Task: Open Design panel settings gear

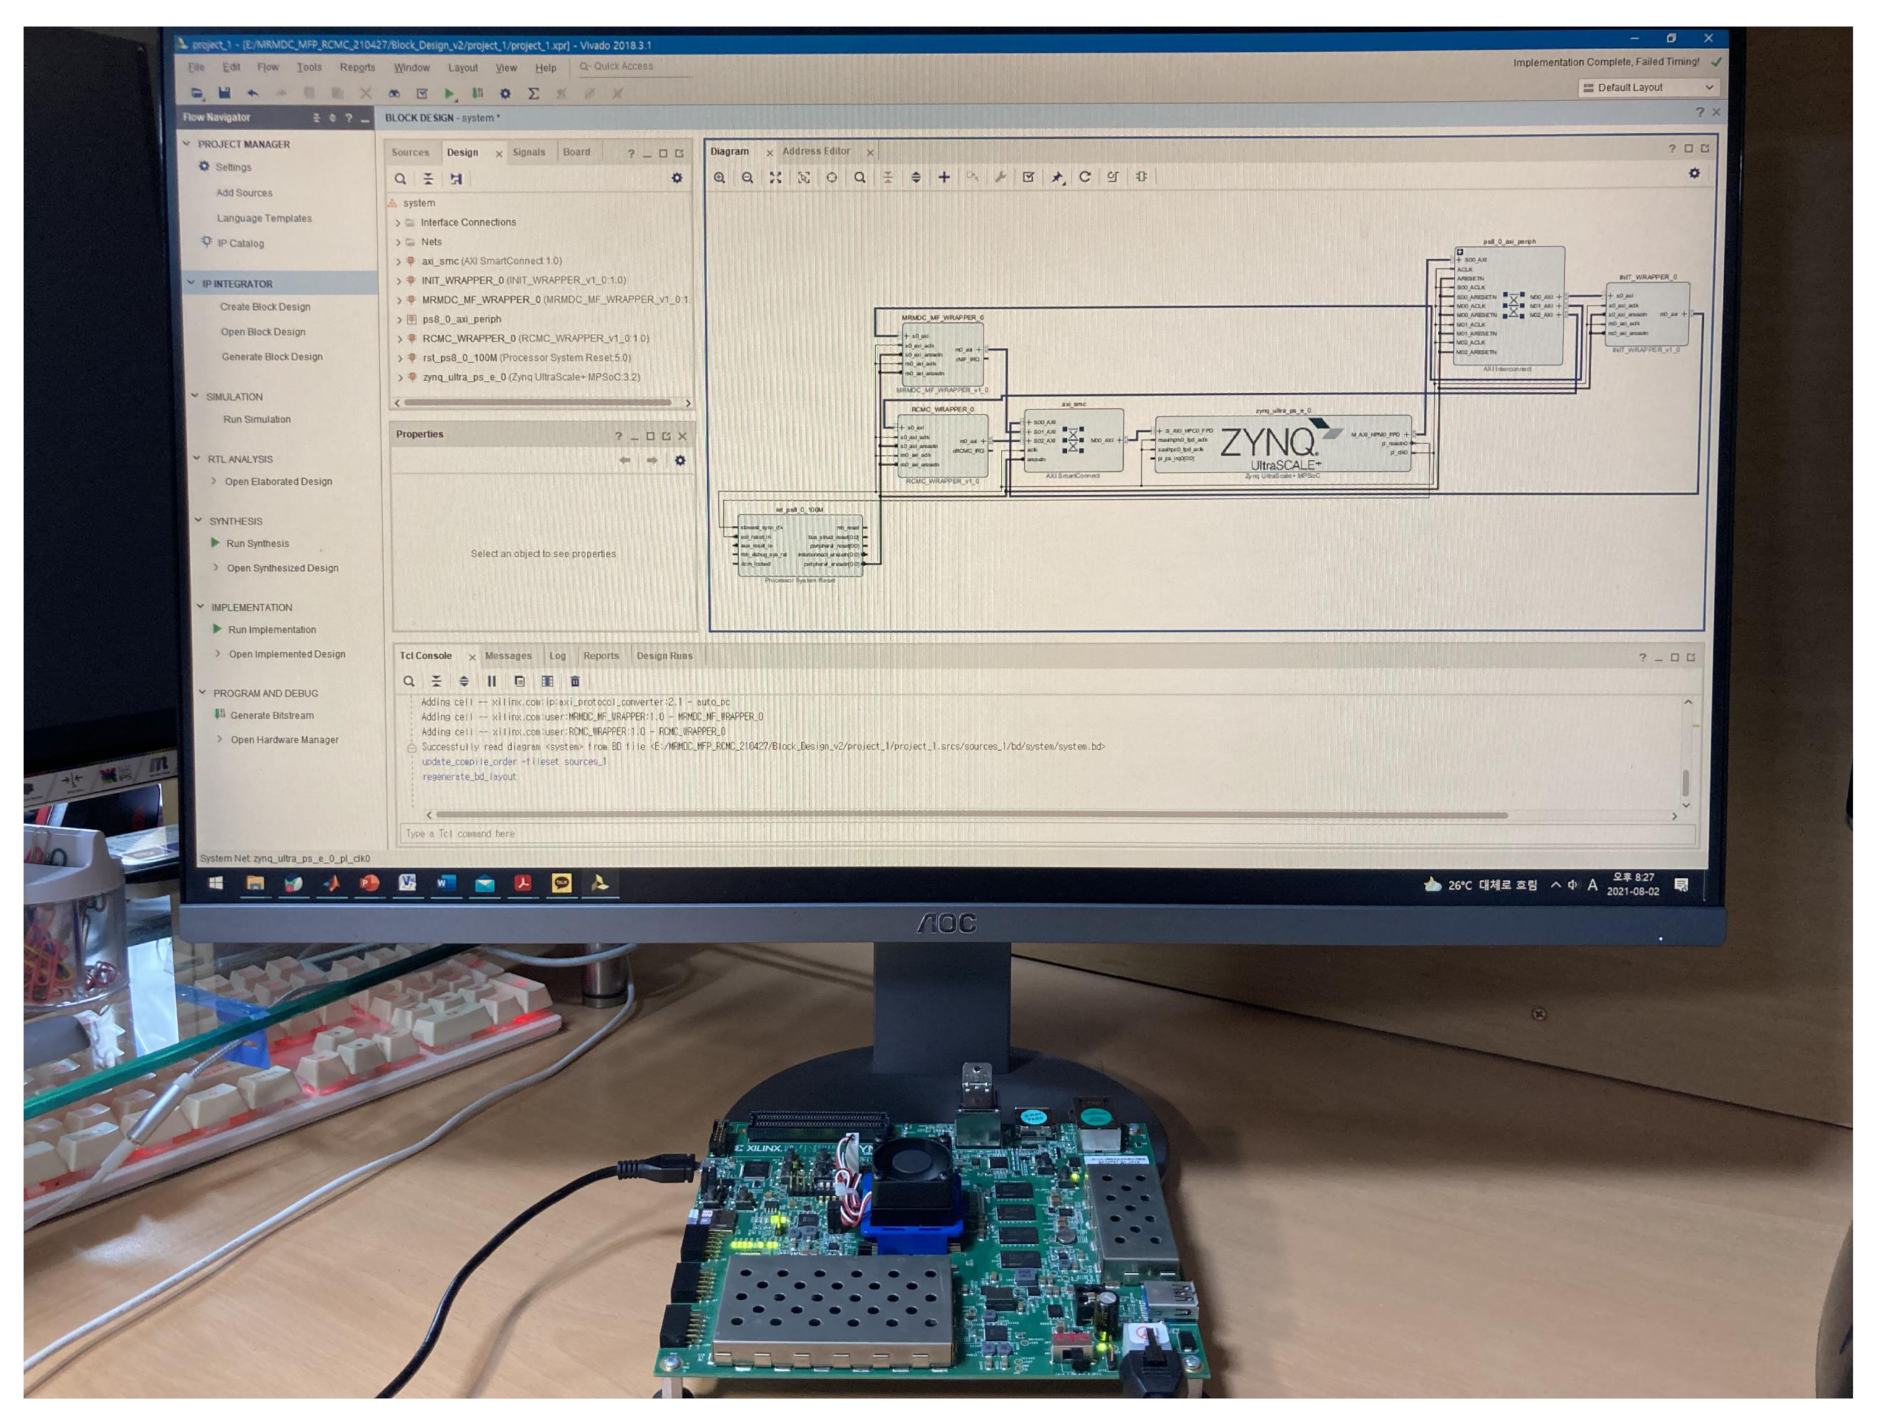Action: point(677,179)
